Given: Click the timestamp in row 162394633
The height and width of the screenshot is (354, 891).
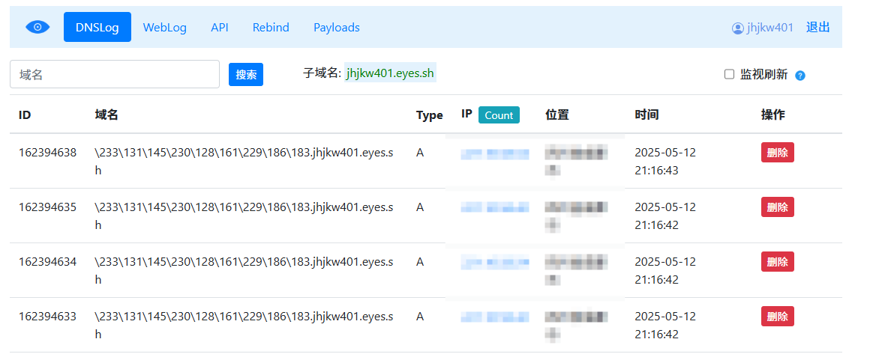Looking at the screenshot, I should 665,325.
